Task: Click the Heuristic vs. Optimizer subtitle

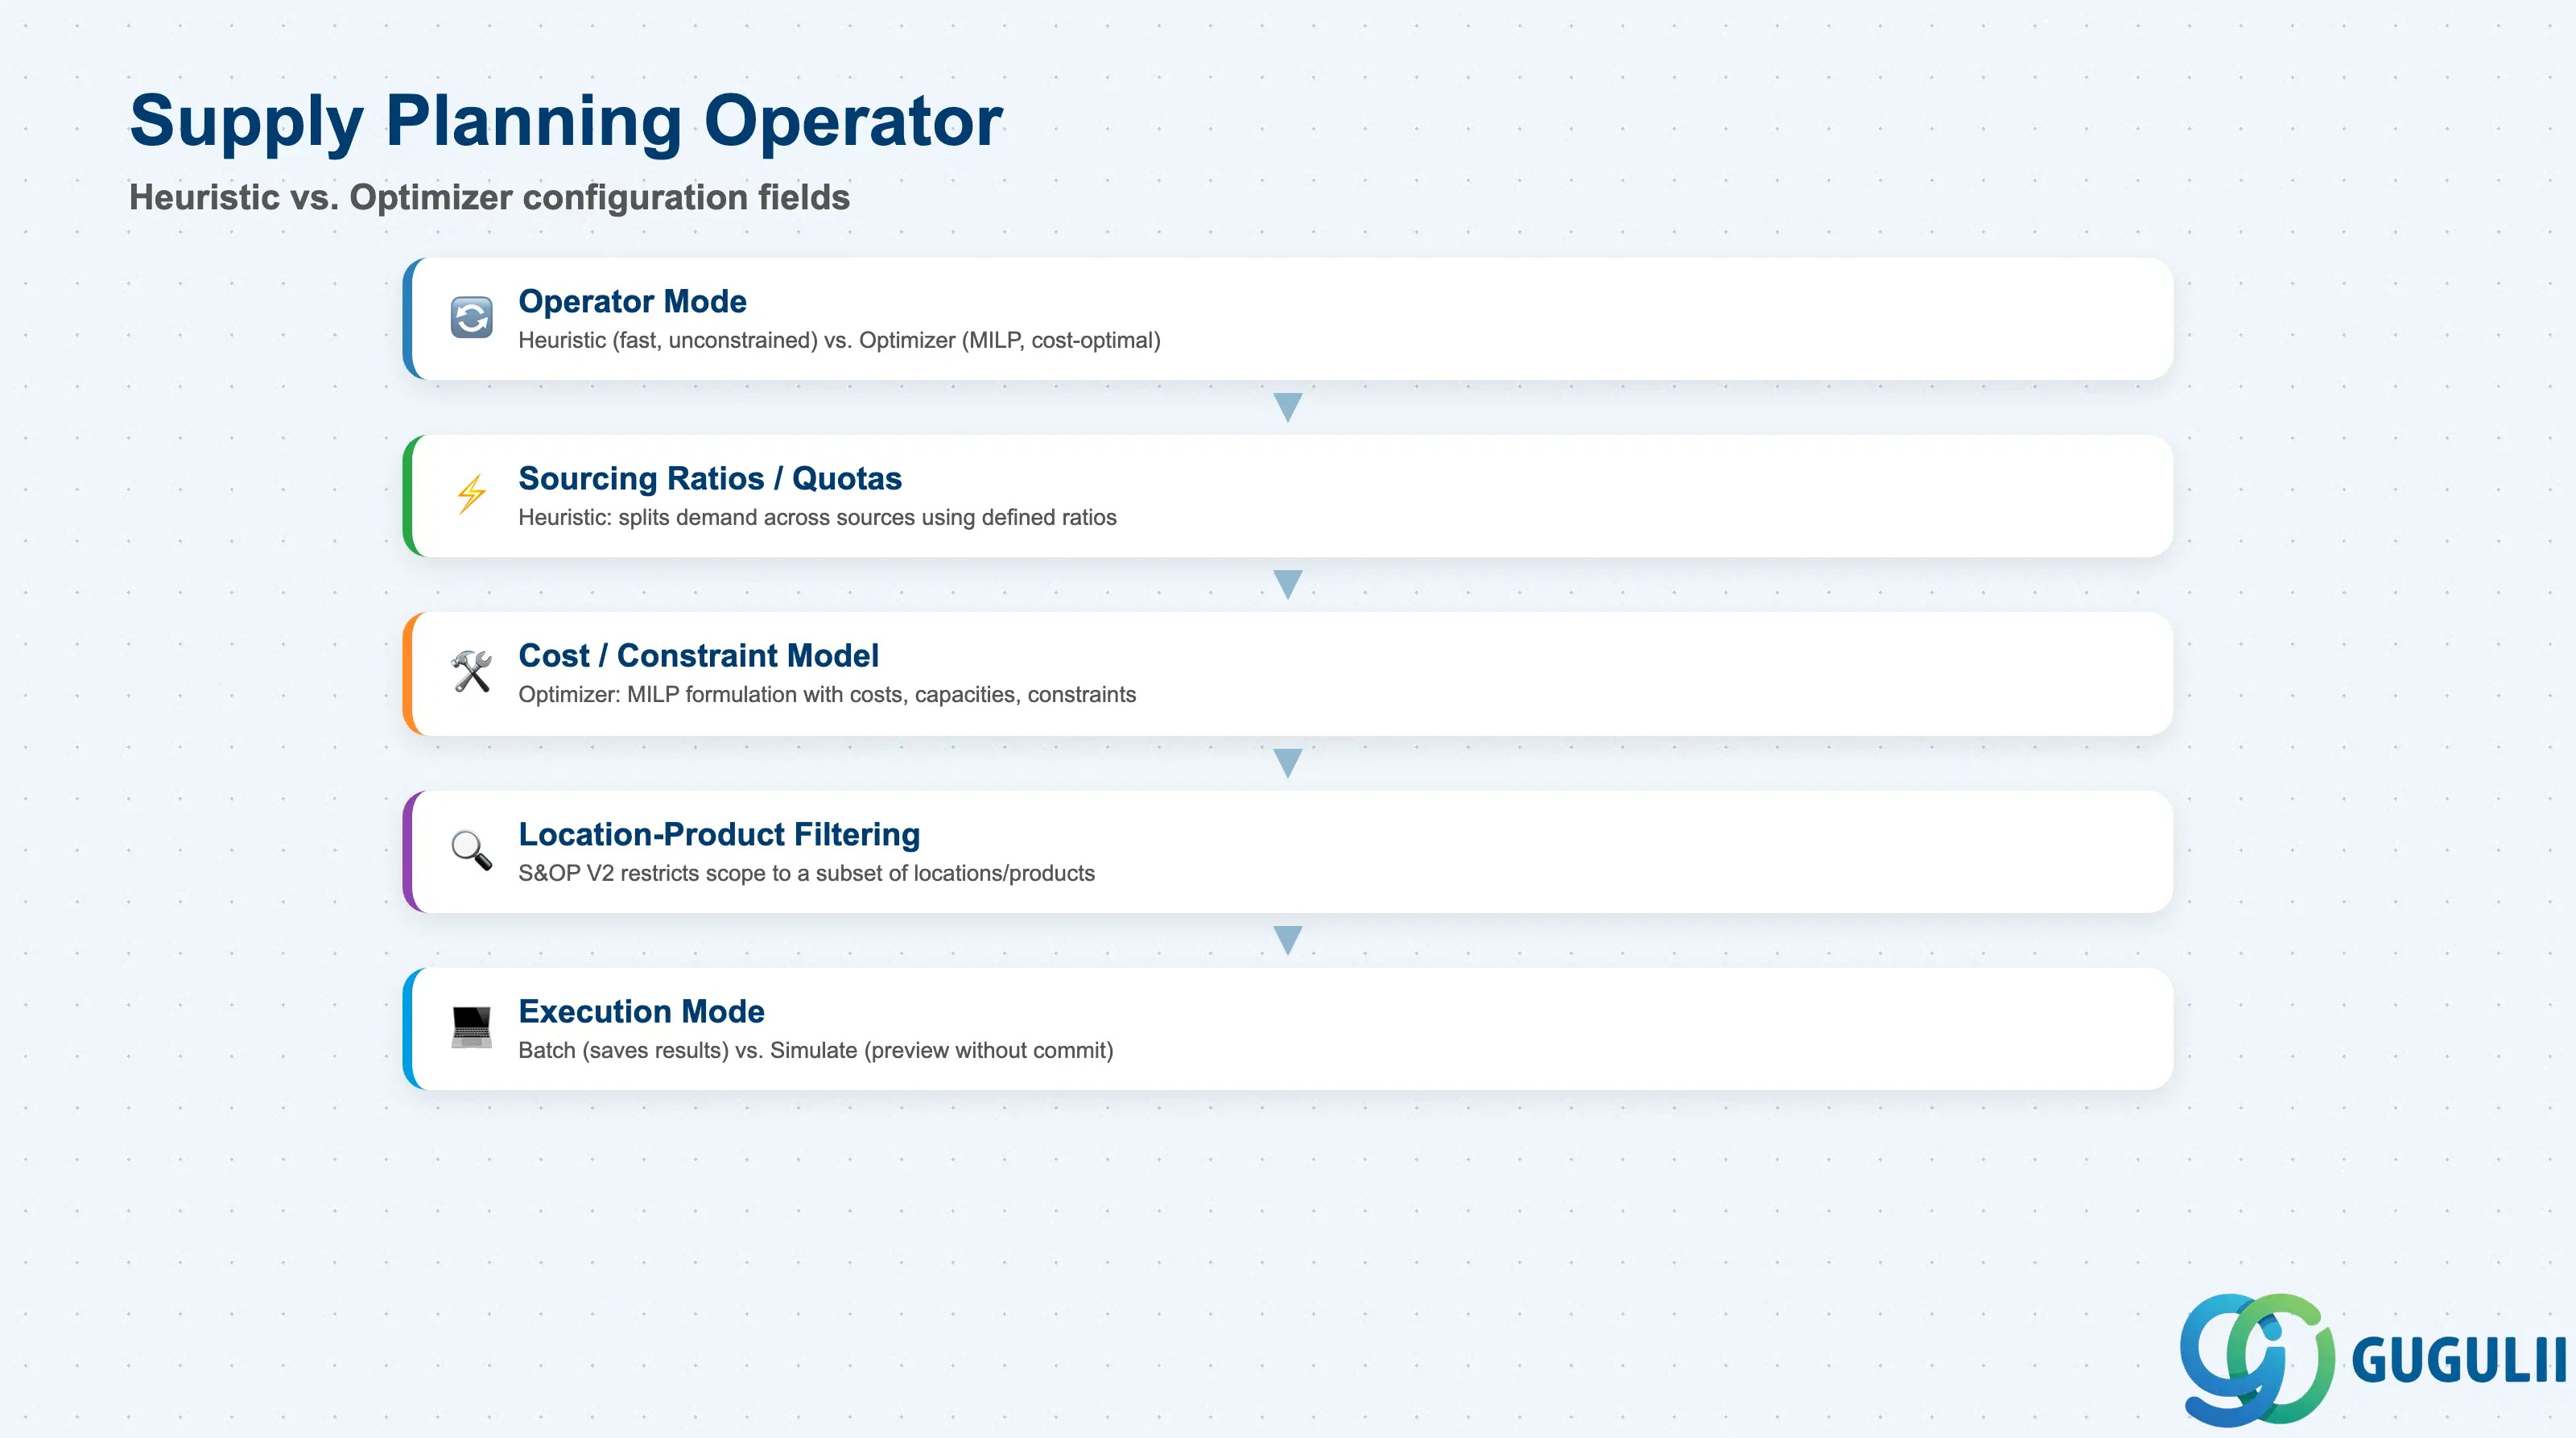Action: [x=489, y=197]
